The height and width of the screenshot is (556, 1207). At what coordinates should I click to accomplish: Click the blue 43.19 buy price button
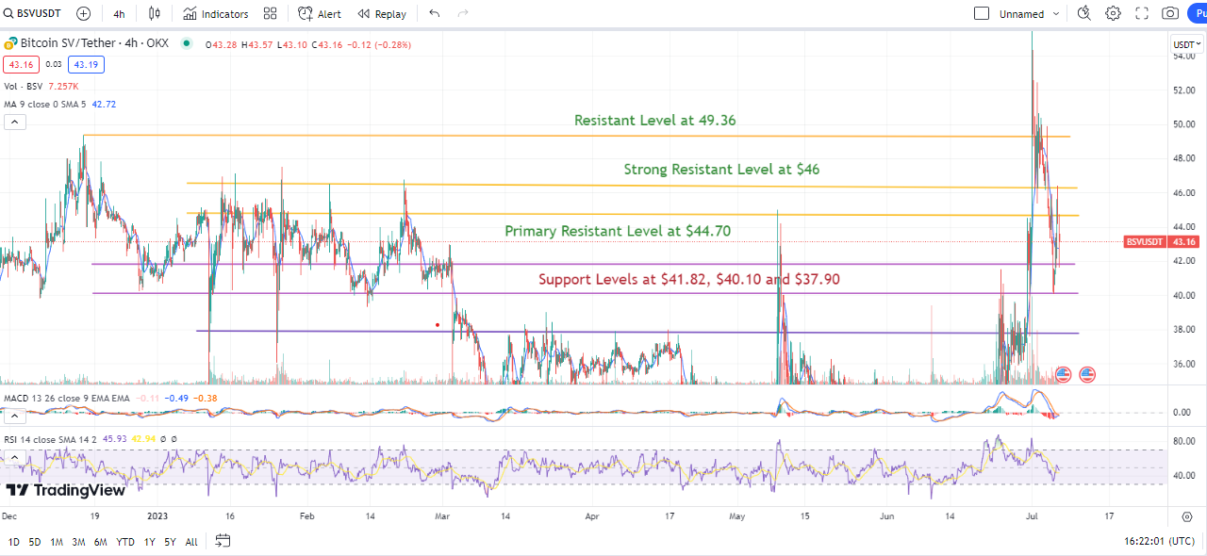click(x=86, y=64)
